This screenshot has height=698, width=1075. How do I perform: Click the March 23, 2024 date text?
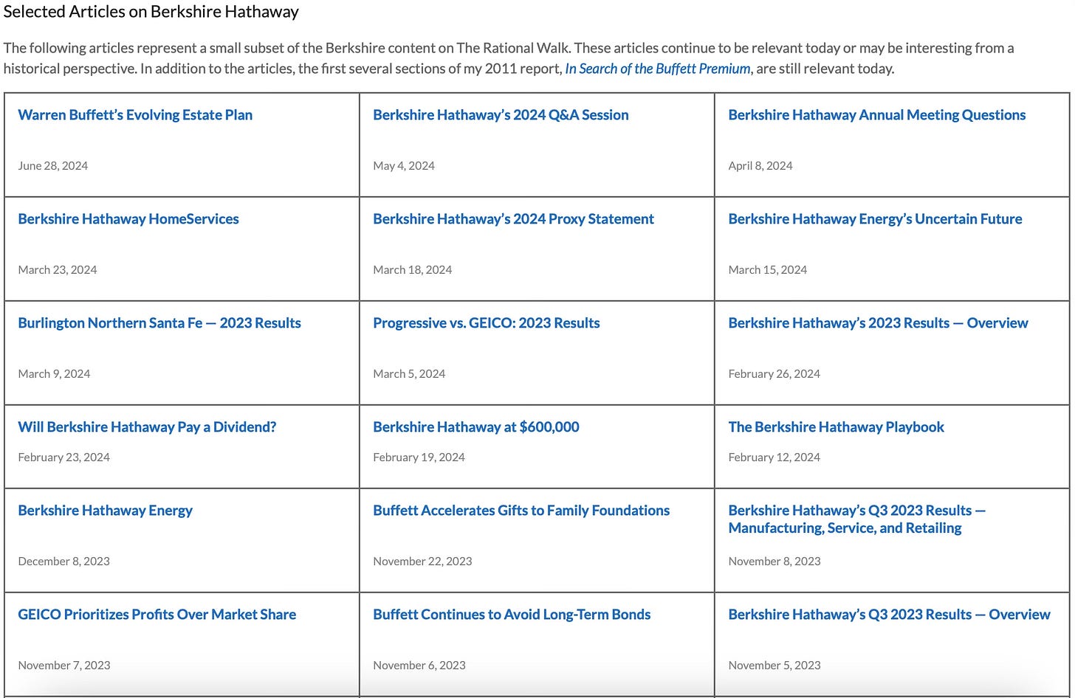tap(58, 270)
